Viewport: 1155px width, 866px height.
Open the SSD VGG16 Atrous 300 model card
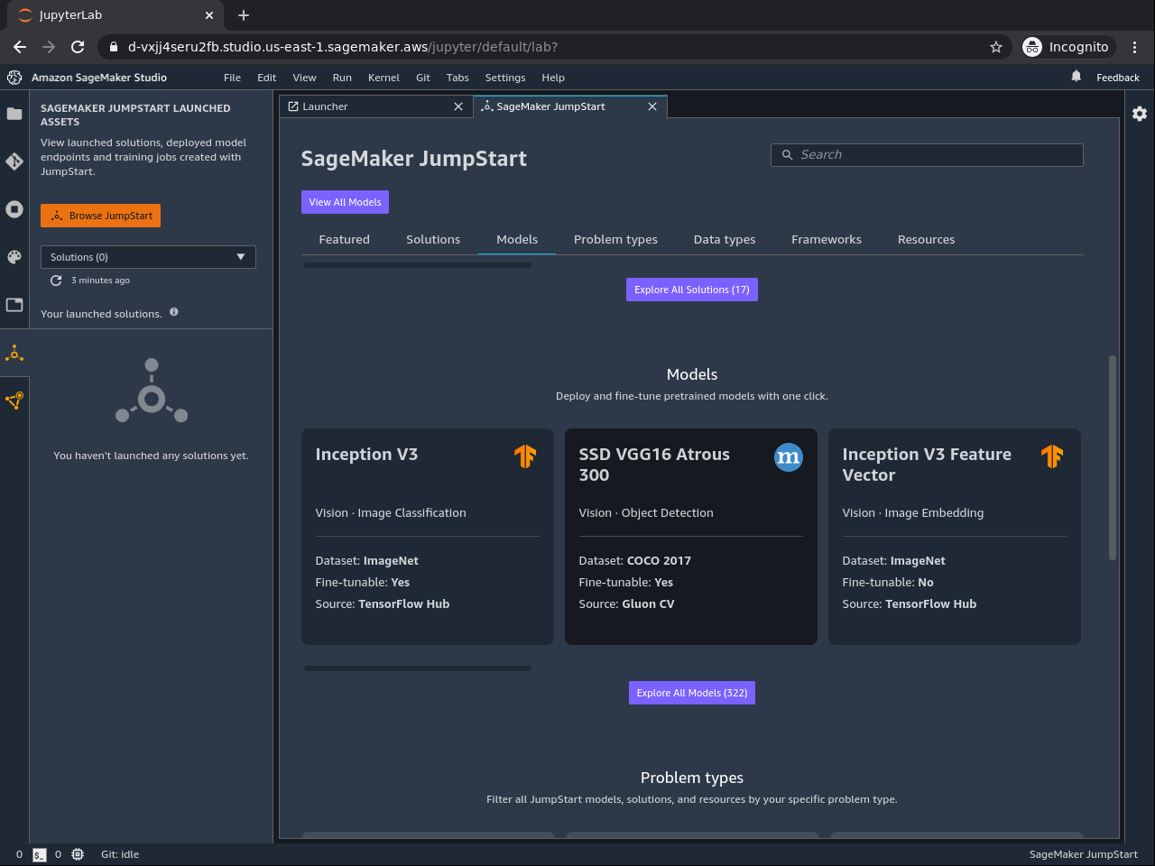(690, 536)
